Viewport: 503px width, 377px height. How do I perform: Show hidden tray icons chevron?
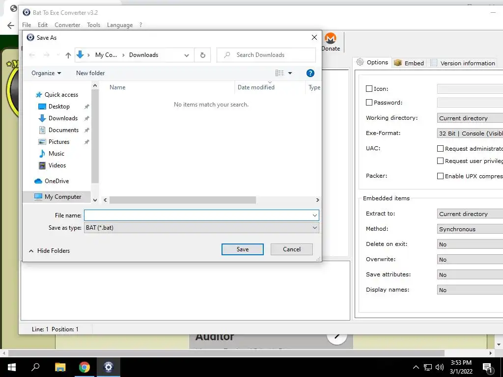tap(416, 367)
